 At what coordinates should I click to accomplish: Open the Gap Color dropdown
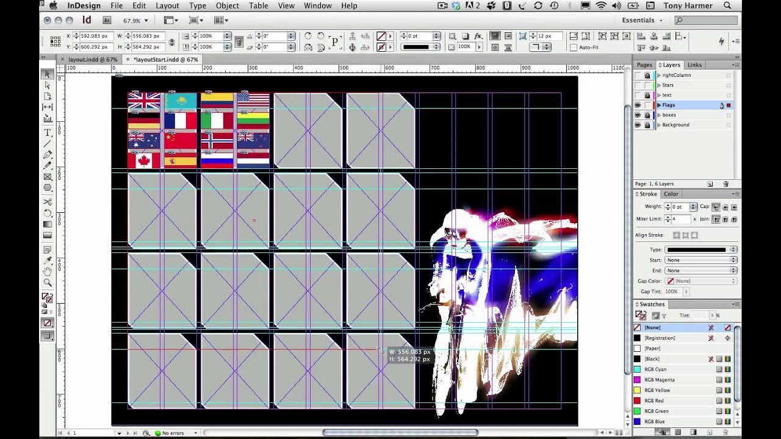pyautogui.click(x=701, y=281)
